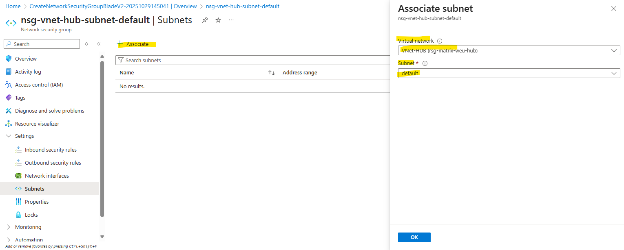The height and width of the screenshot is (250, 624).
Task: Navigate to Home breadcrumb link
Action: coord(13,7)
